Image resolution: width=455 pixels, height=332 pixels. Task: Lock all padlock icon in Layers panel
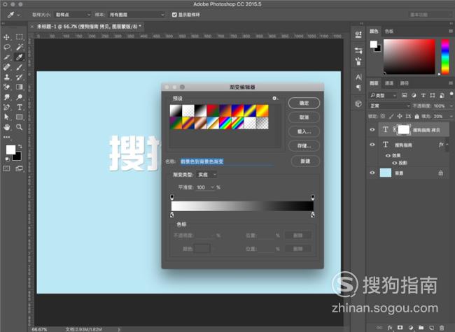click(416, 116)
